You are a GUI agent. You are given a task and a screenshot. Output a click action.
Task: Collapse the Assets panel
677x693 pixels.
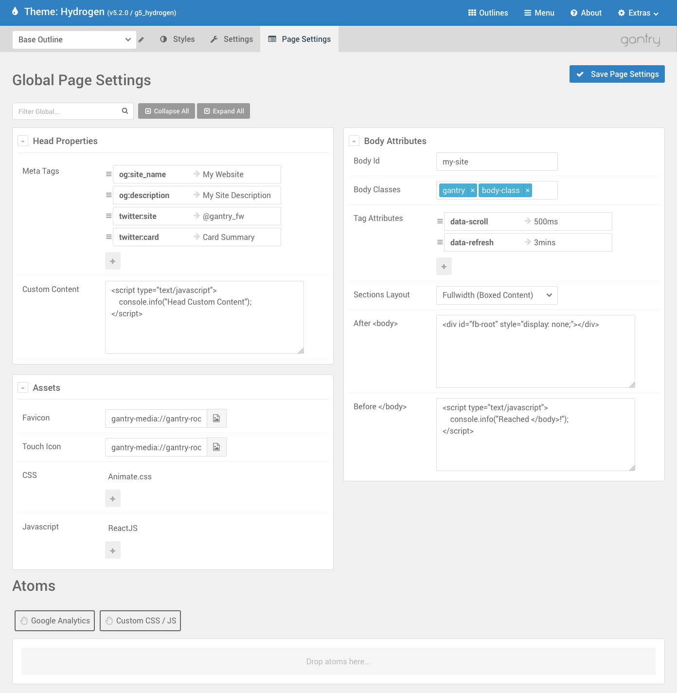click(x=23, y=388)
